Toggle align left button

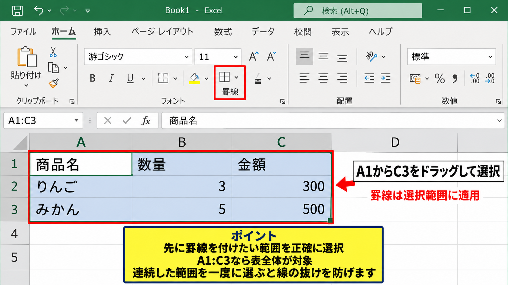pos(304,78)
